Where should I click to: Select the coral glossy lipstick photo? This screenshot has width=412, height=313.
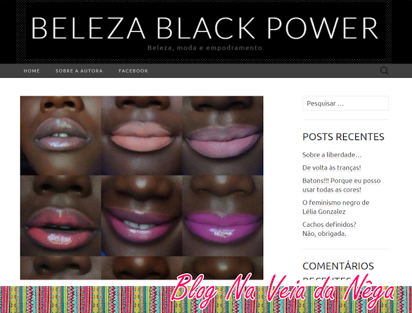[61, 216]
